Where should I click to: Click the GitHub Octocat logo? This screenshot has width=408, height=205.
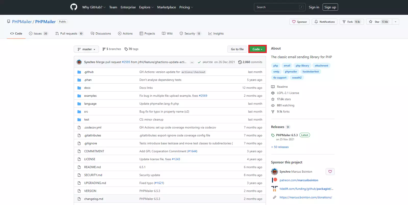coord(74,7)
